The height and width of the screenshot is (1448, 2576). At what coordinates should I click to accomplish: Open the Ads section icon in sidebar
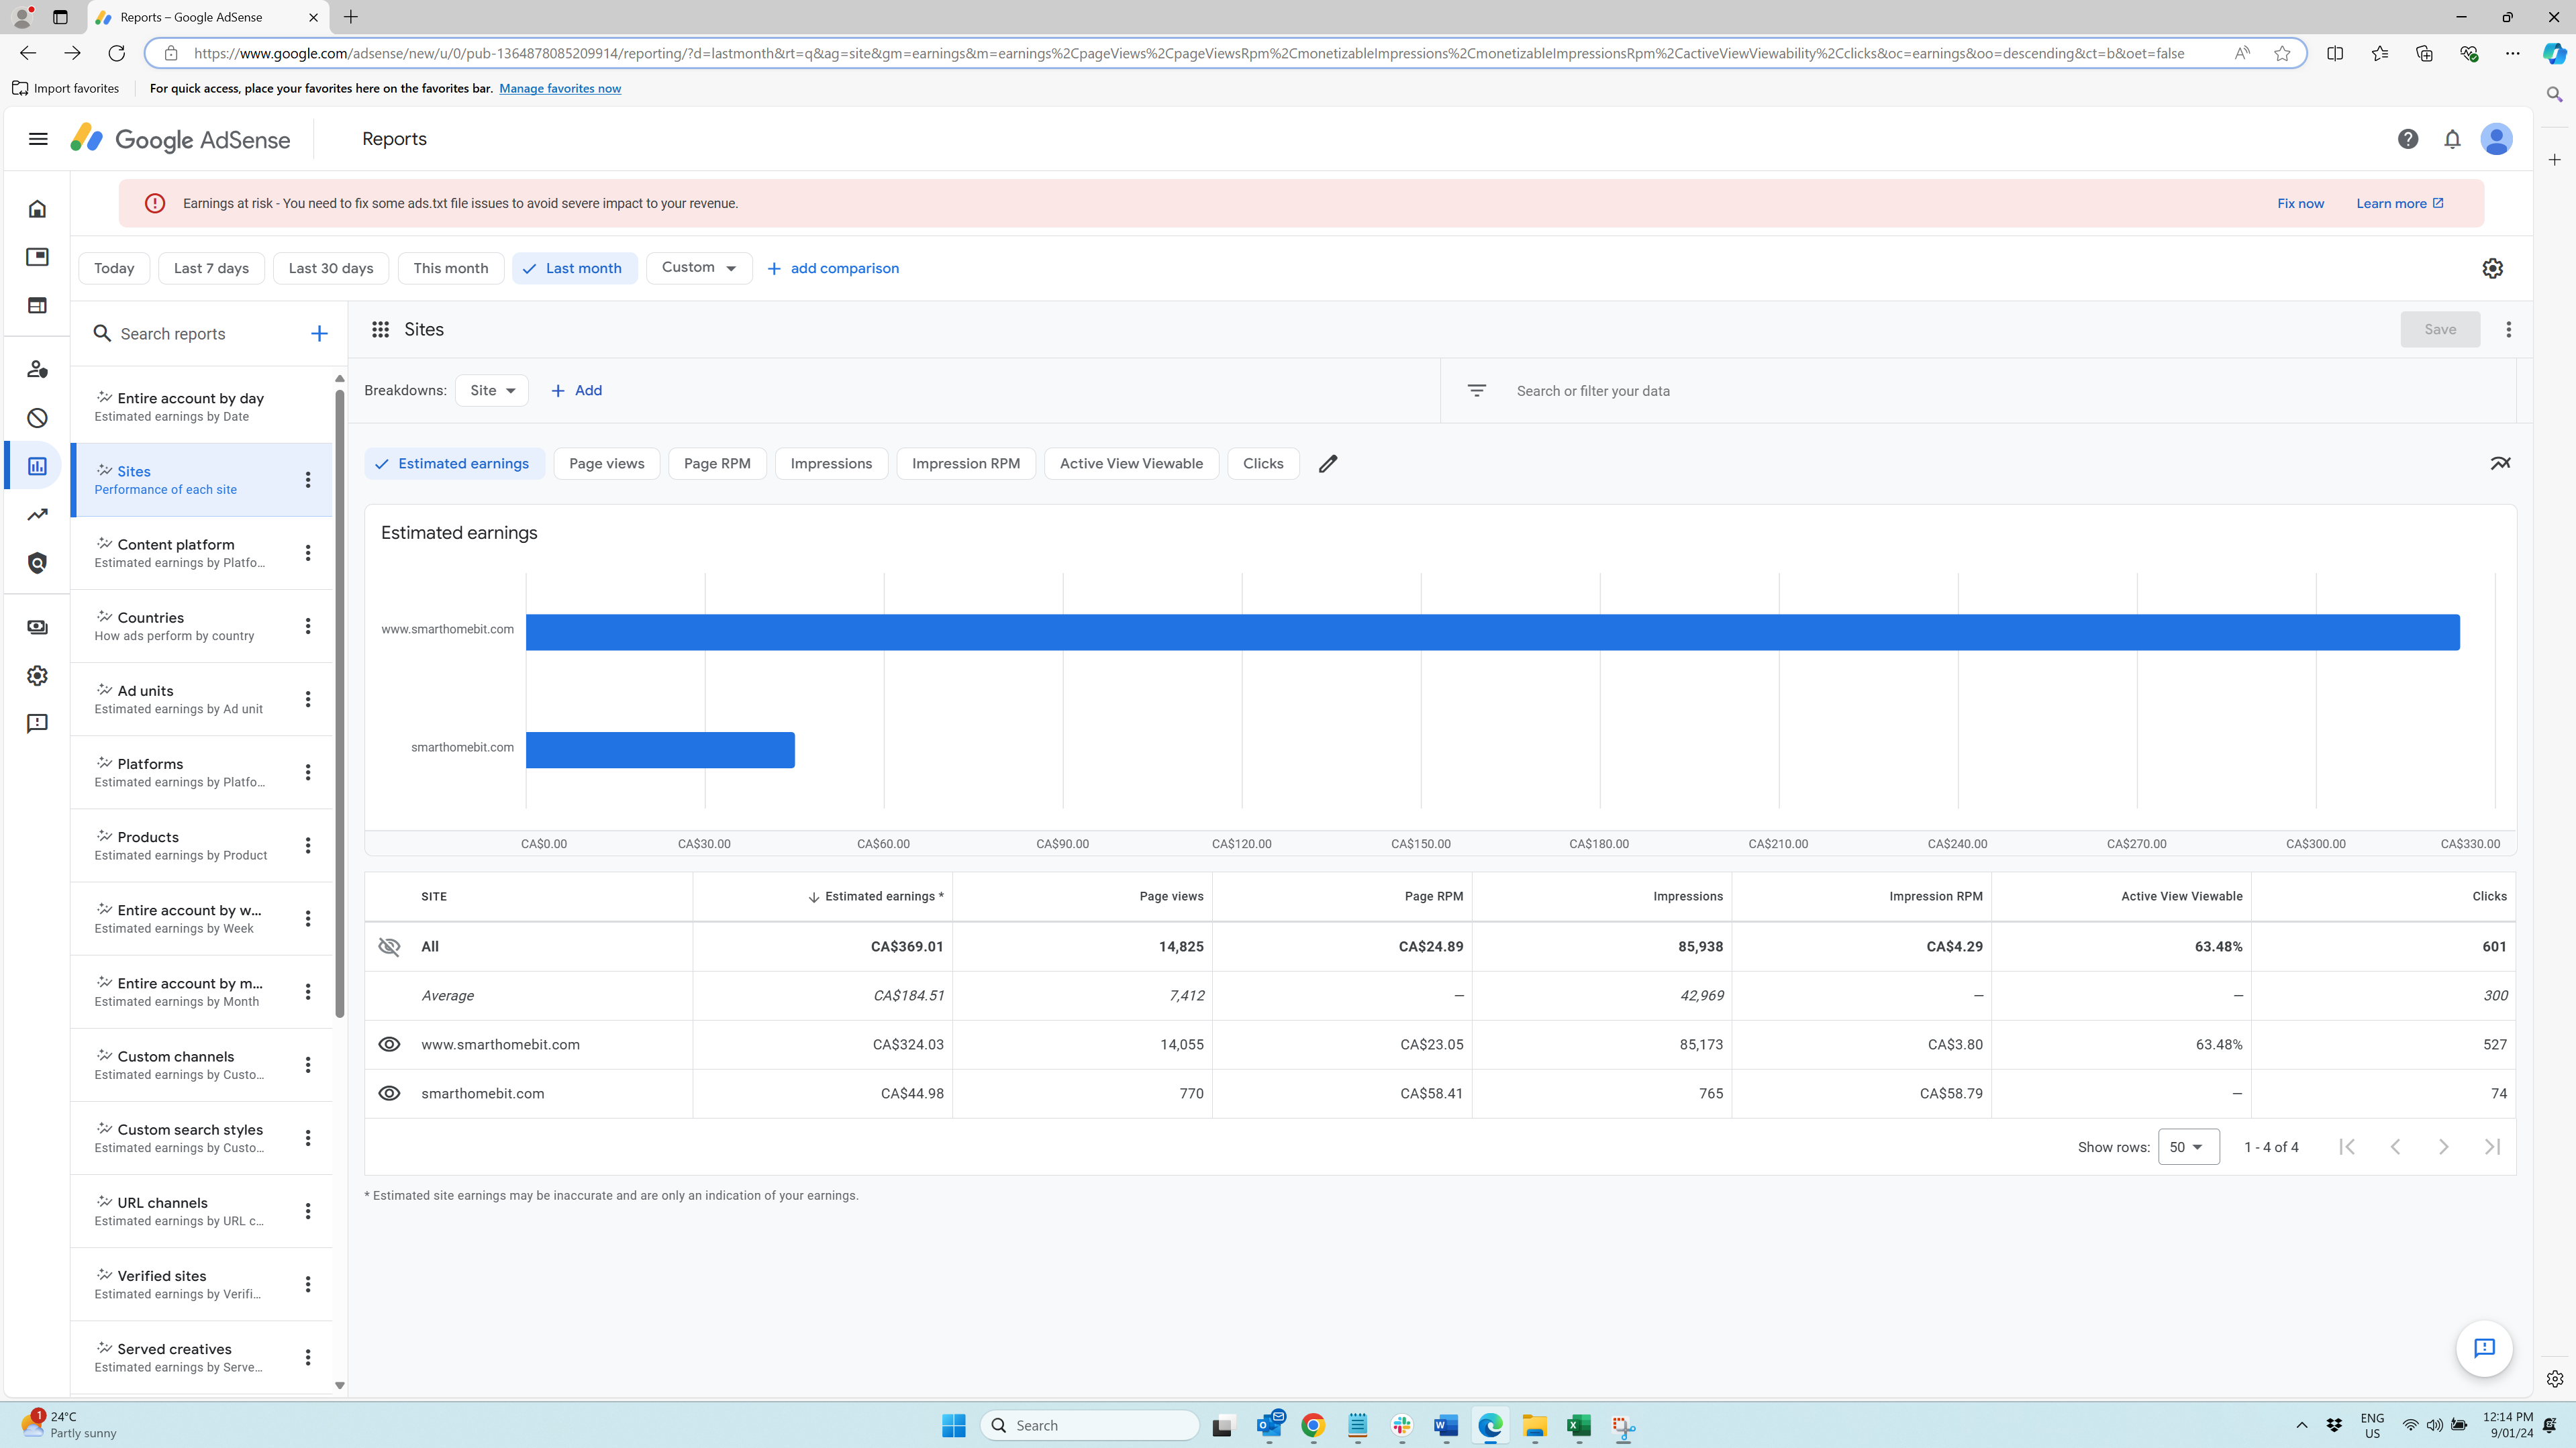tap(37, 257)
